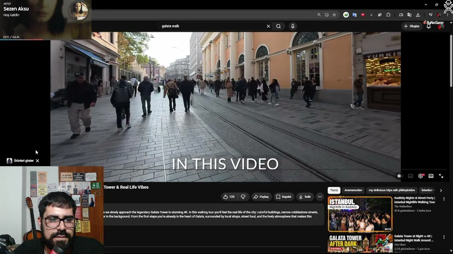Click the gray translate page icon
Viewport: 453px width, 254px height.
click(409, 15)
